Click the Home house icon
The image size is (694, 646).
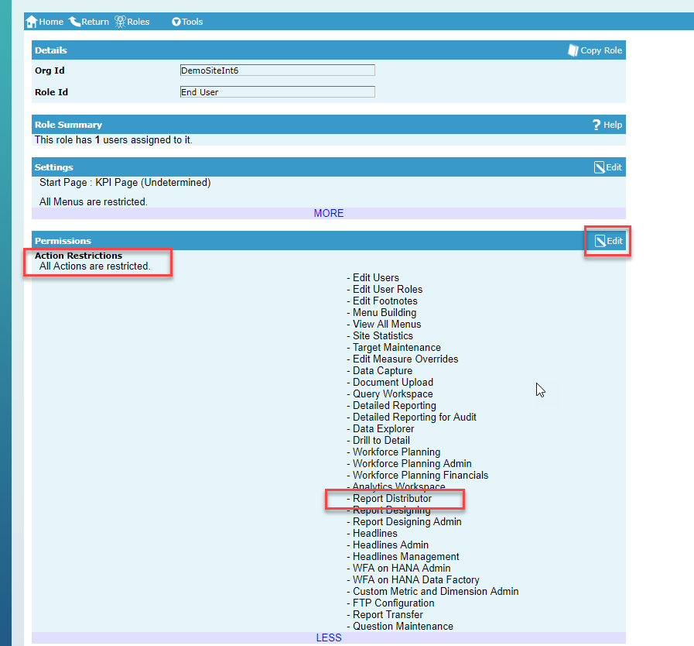pos(32,22)
